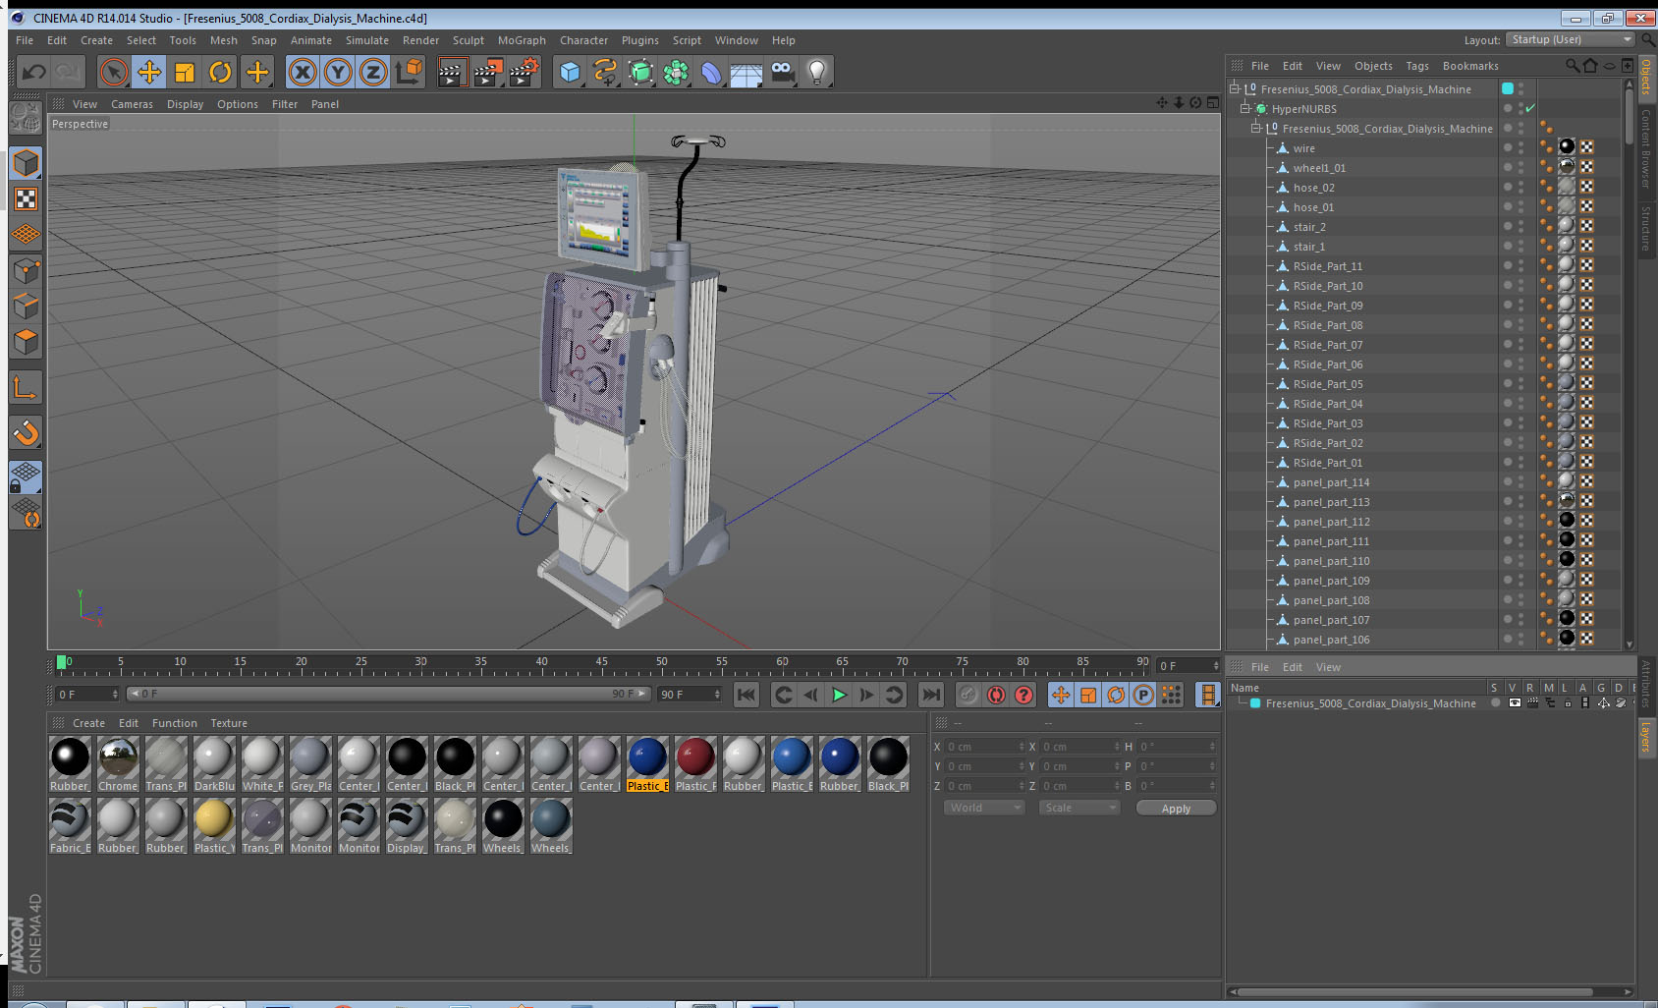The image size is (1658, 1008).
Task: Click the X position input field
Action: click(985, 747)
